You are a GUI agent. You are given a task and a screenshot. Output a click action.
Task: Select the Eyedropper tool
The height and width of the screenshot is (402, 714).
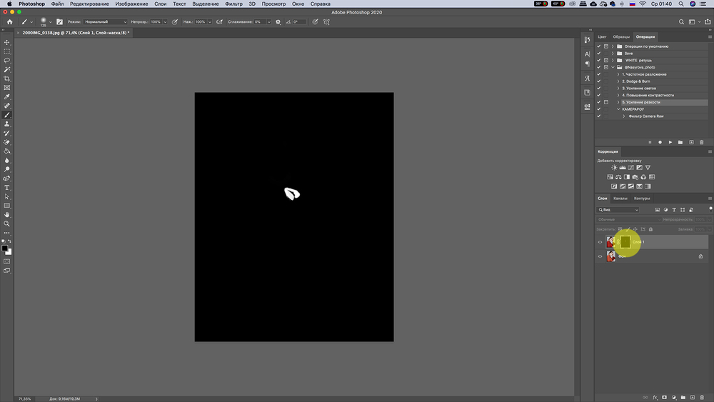pyautogui.click(x=7, y=96)
